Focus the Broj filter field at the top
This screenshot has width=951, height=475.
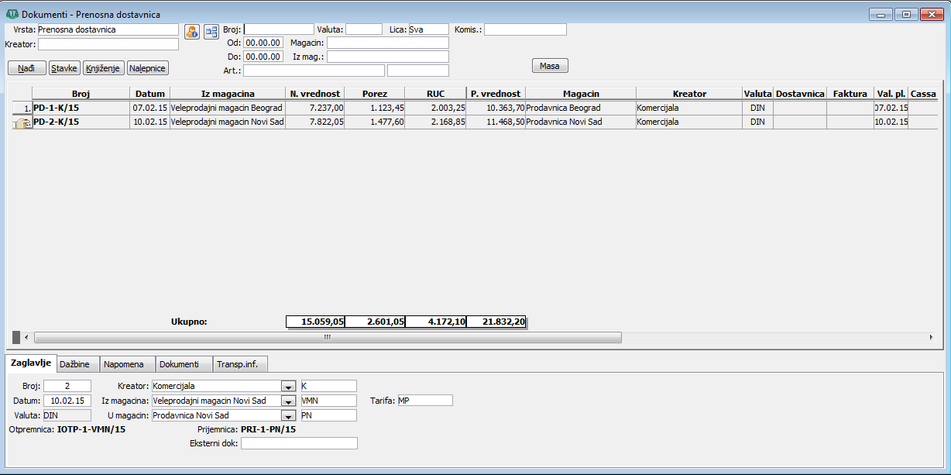[279, 29]
